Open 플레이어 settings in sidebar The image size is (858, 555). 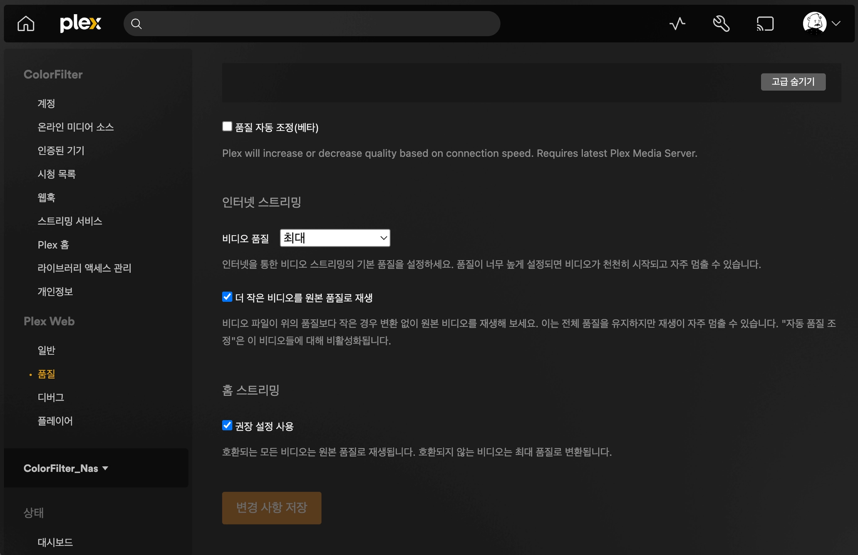coord(55,421)
